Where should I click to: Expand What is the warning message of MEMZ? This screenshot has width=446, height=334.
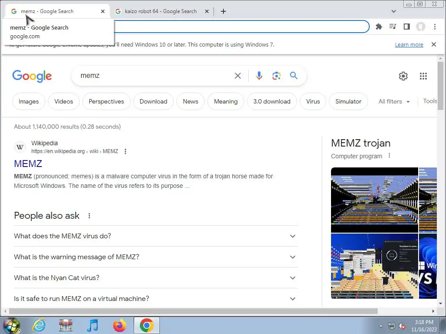click(155, 257)
